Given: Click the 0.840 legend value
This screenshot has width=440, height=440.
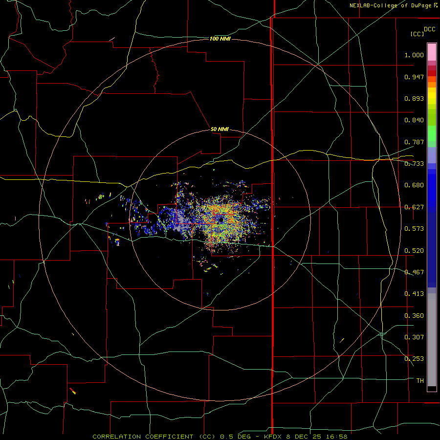Looking at the screenshot, I should (414, 120).
